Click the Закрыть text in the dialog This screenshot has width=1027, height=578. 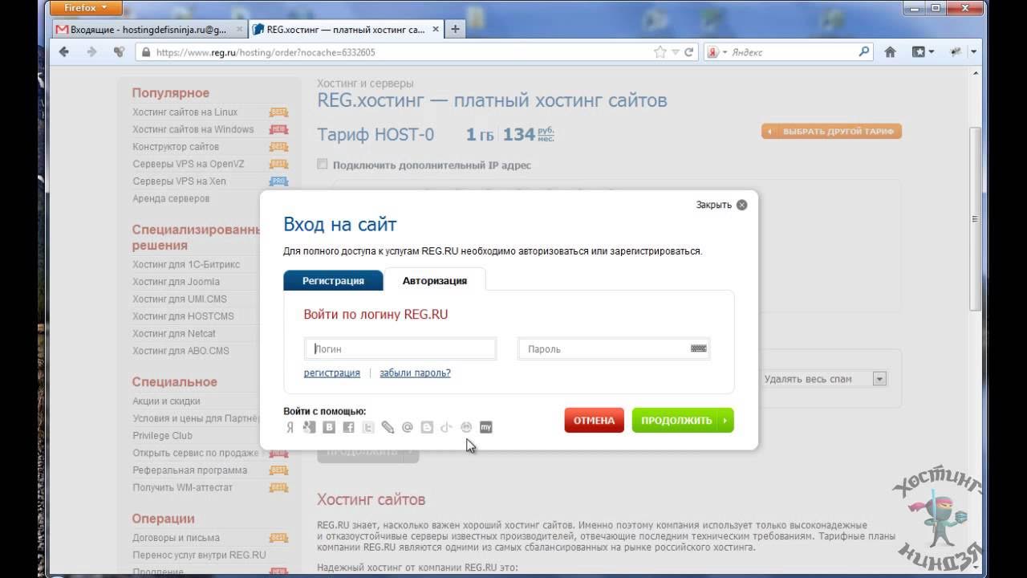(x=713, y=205)
